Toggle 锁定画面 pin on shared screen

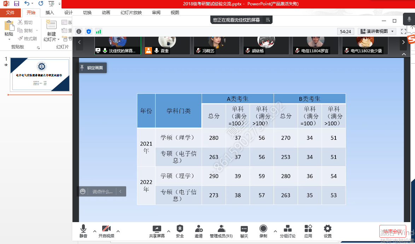coord(92,68)
